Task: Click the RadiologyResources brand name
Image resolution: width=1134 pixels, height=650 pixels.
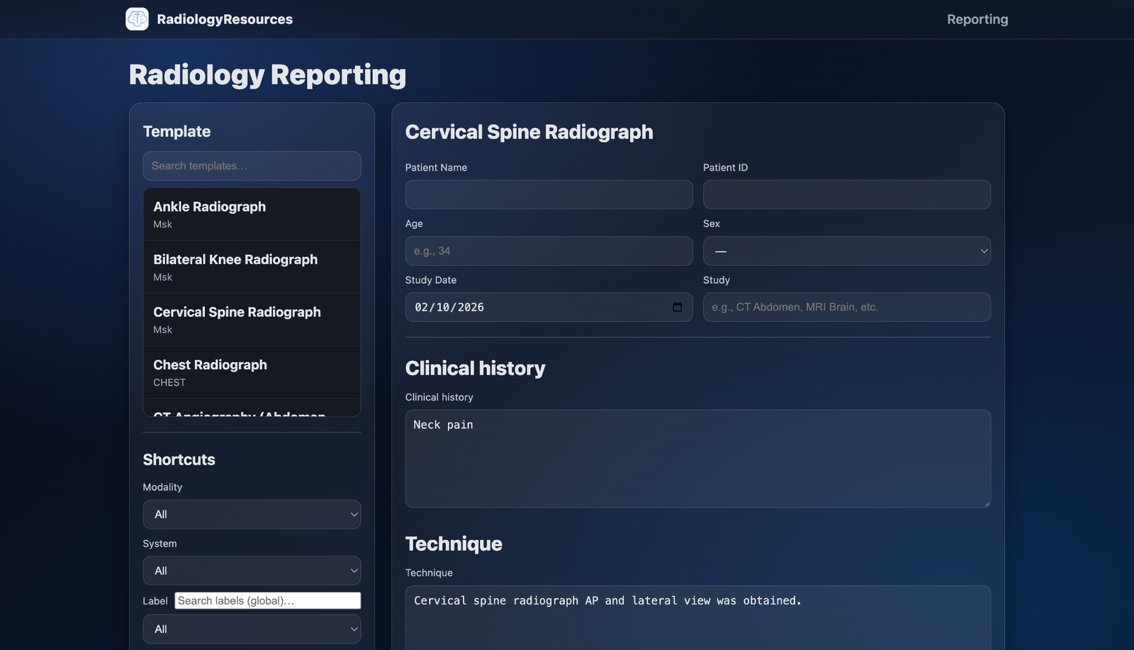Action: (225, 19)
